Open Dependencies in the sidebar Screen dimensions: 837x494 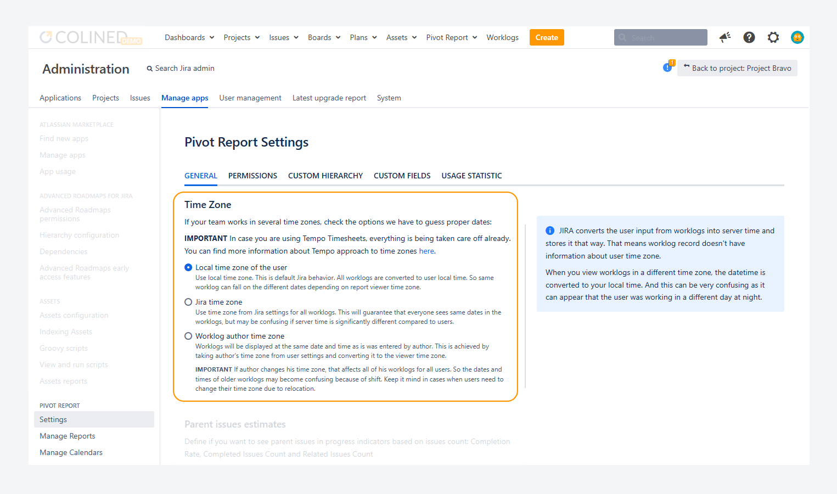pyautogui.click(x=63, y=251)
